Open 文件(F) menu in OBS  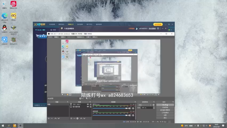tap(50, 37)
